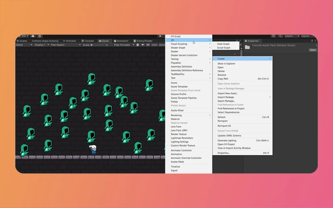Switch to the Console tab
The height and width of the screenshot is (208, 333).
pos(88,41)
